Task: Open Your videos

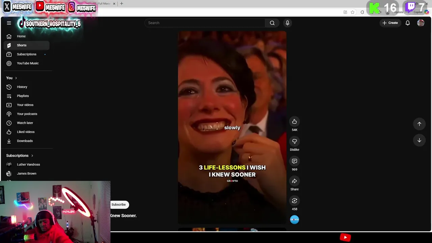Action: (x=27, y=105)
